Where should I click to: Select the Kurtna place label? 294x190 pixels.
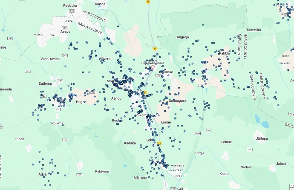tap(100, 4)
